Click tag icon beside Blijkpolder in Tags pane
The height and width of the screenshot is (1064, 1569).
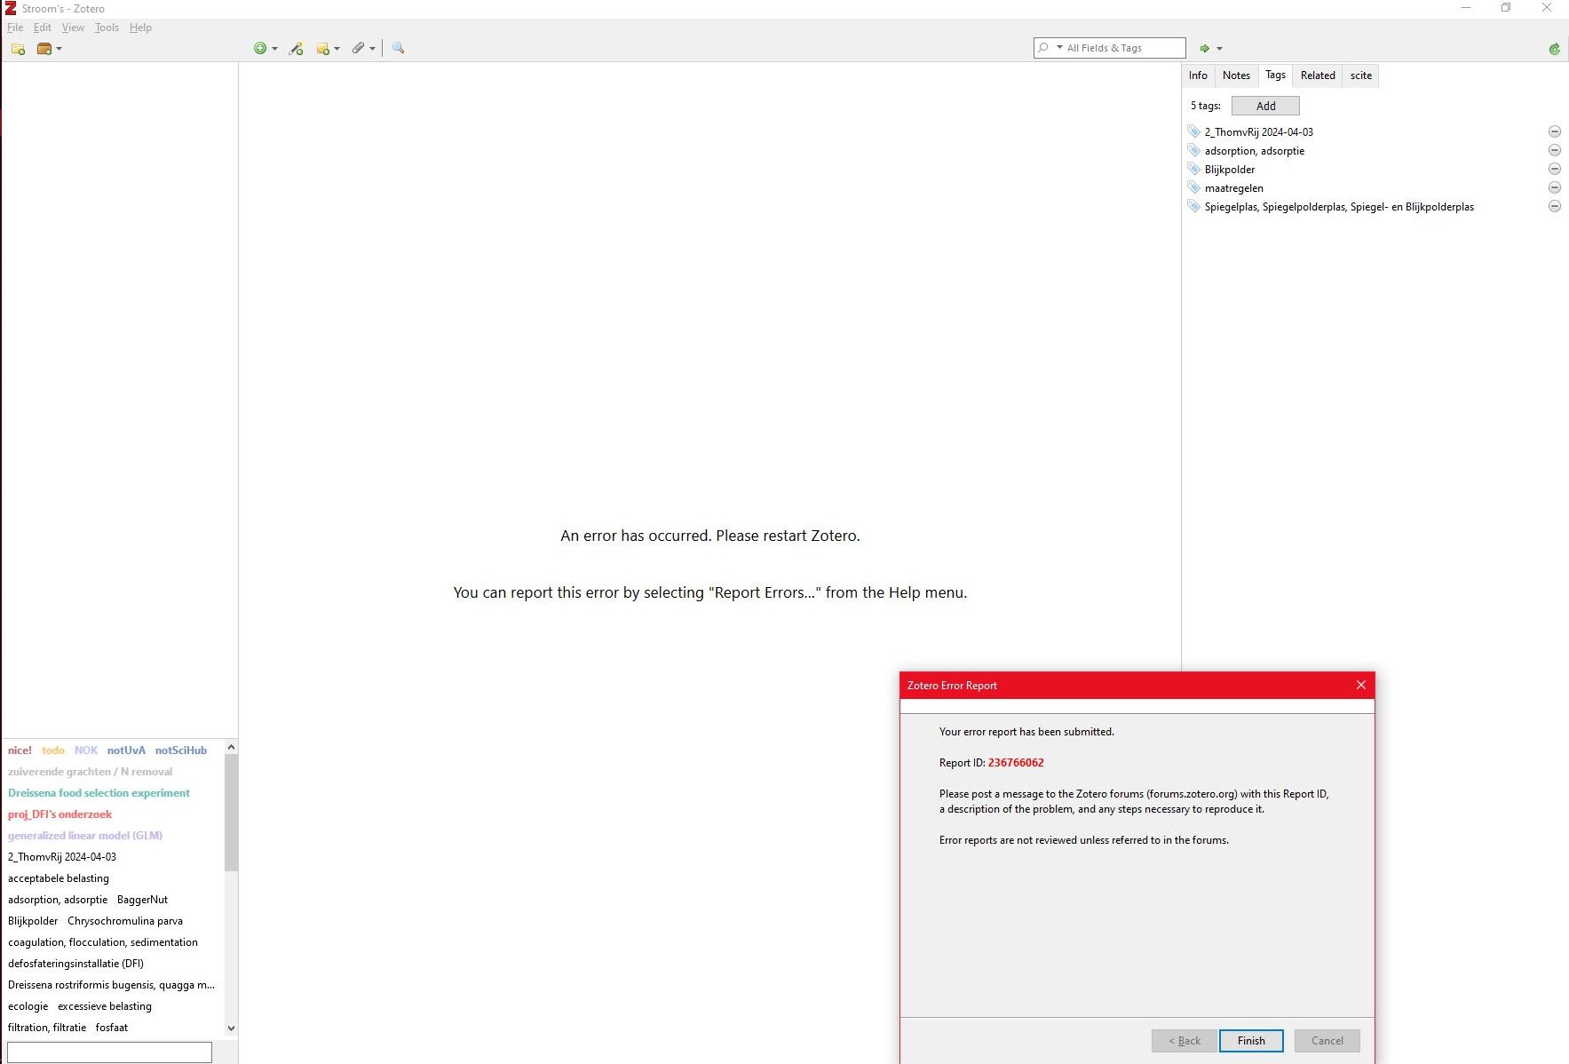[1194, 169]
